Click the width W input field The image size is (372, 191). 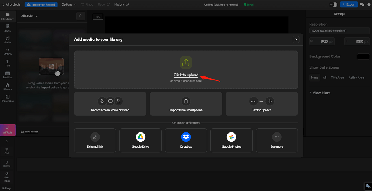[x=322, y=42]
